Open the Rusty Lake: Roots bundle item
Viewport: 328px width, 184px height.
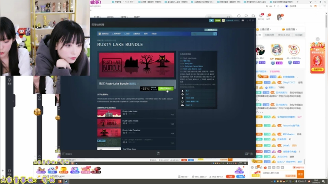[x=136, y=123]
